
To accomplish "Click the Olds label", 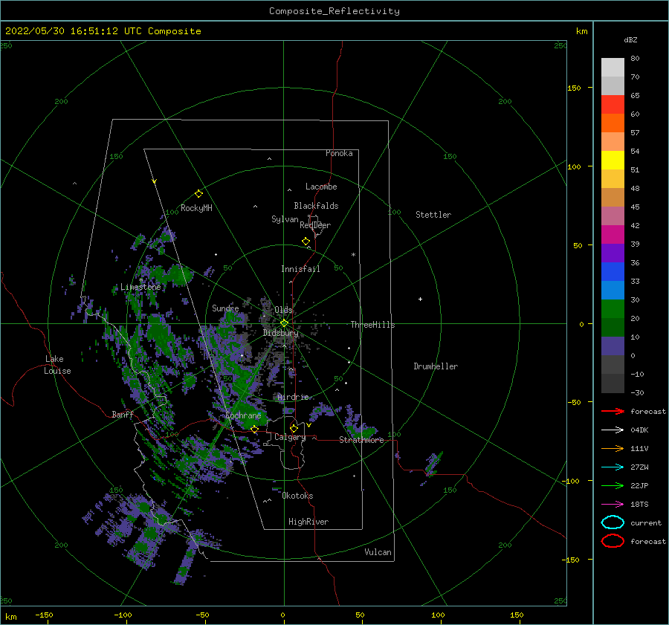I will (x=283, y=310).
